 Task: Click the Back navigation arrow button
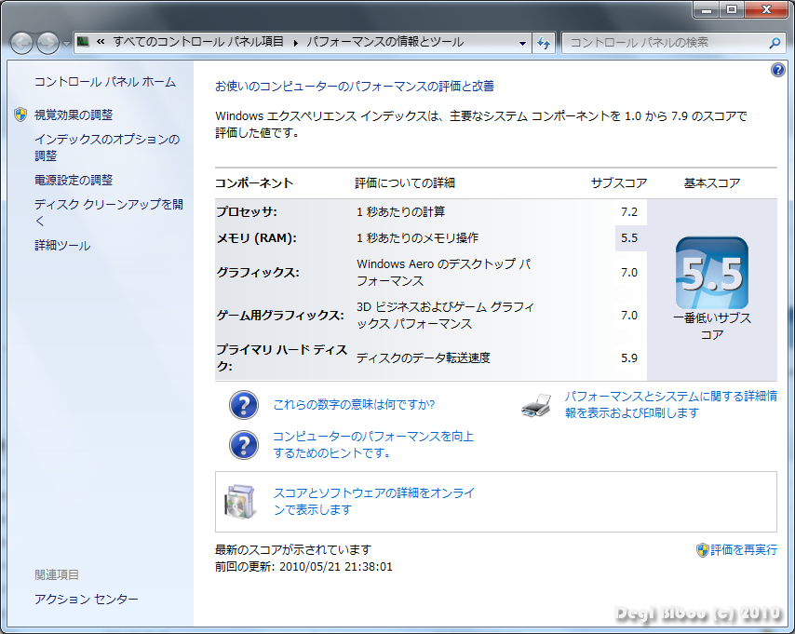coord(21,43)
